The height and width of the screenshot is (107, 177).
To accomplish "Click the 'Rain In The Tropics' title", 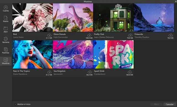I will 22,71.
